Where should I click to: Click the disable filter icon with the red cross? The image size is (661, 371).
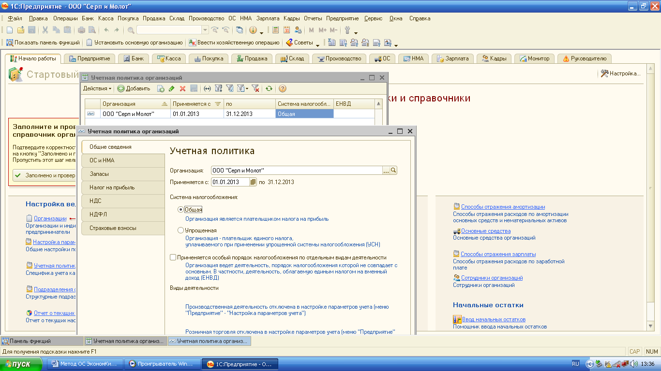pos(255,88)
